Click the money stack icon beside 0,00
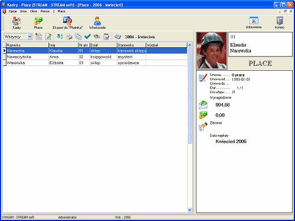The height and width of the screenshot is (221, 295). [x=203, y=115]
